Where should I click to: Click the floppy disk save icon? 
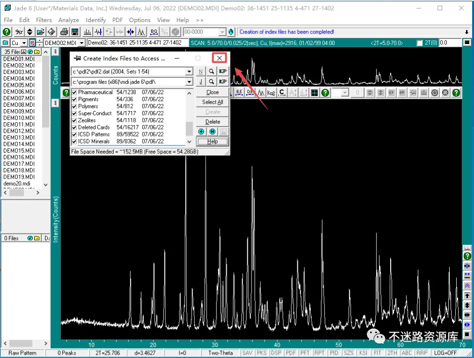coord(75,32)
